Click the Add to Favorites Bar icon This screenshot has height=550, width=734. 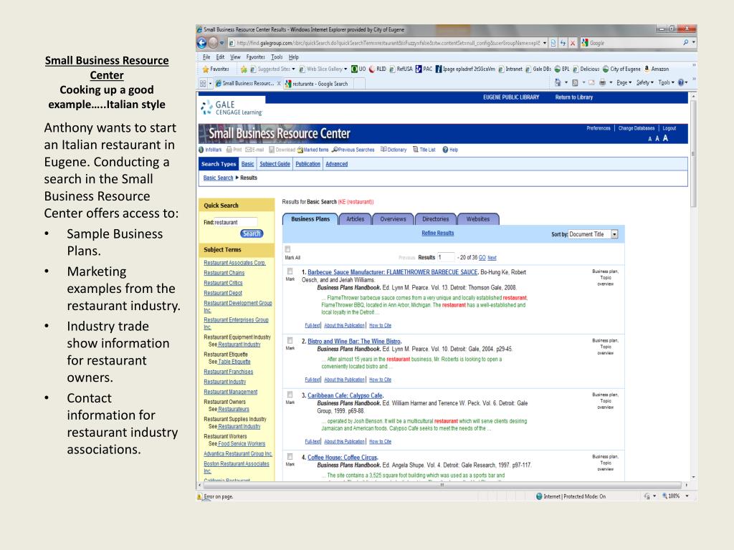(x=244, y=69)
